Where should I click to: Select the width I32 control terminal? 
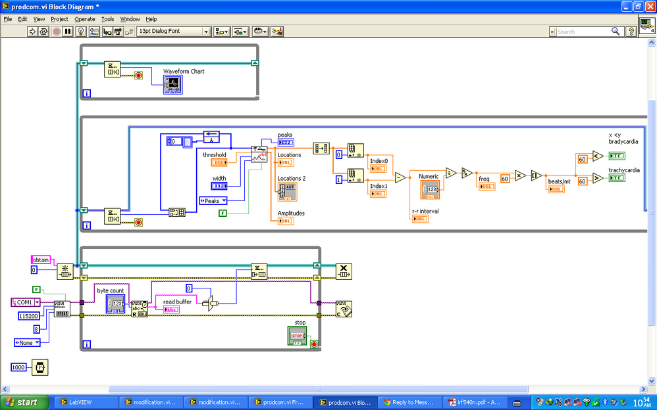coord(219,186)
